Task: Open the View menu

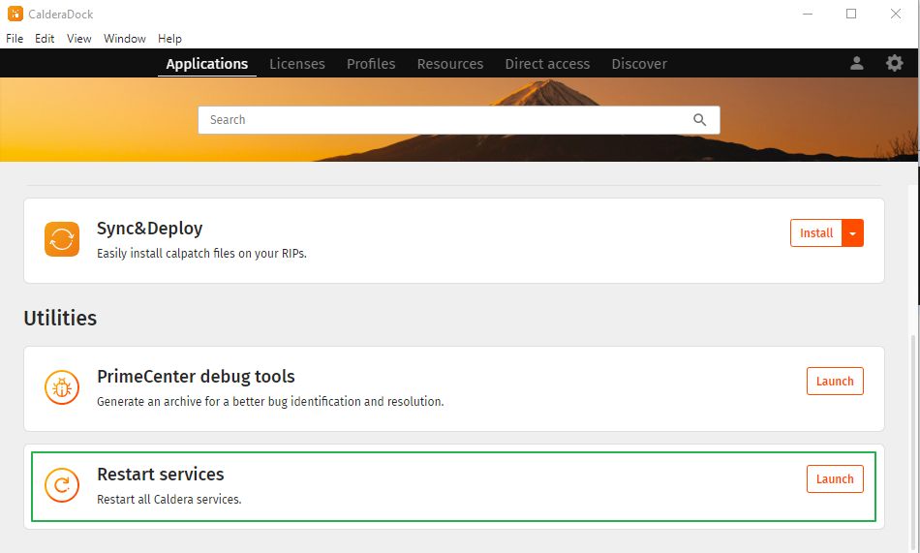Action: pyautogui.click(x=79, y=39)
